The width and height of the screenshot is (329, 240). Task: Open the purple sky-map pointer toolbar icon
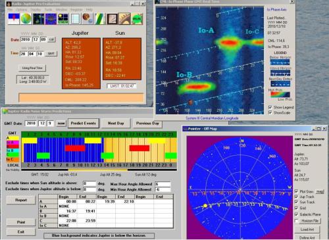[51, 18]
